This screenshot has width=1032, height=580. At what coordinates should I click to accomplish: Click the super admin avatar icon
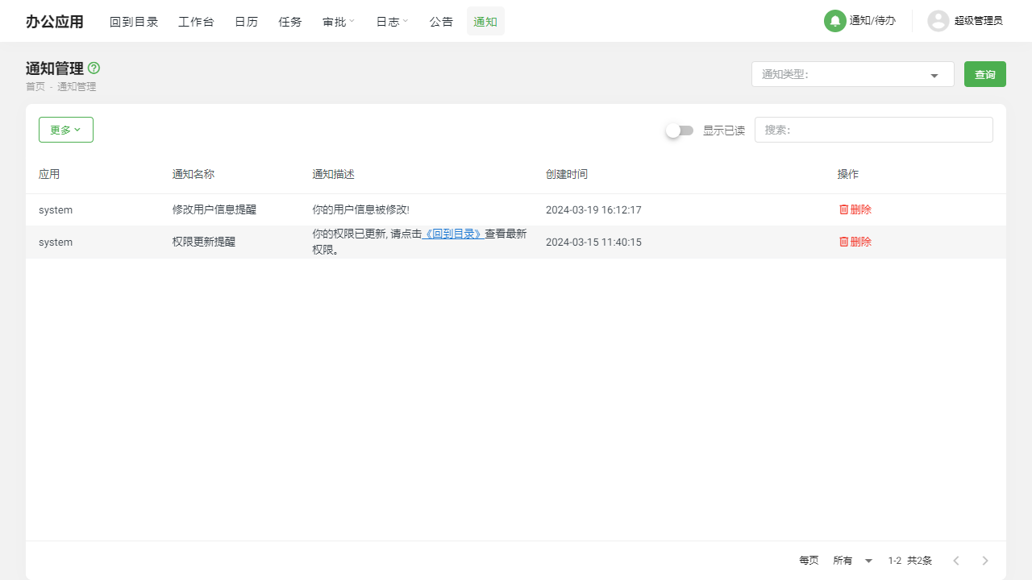(x=938, y=21)
